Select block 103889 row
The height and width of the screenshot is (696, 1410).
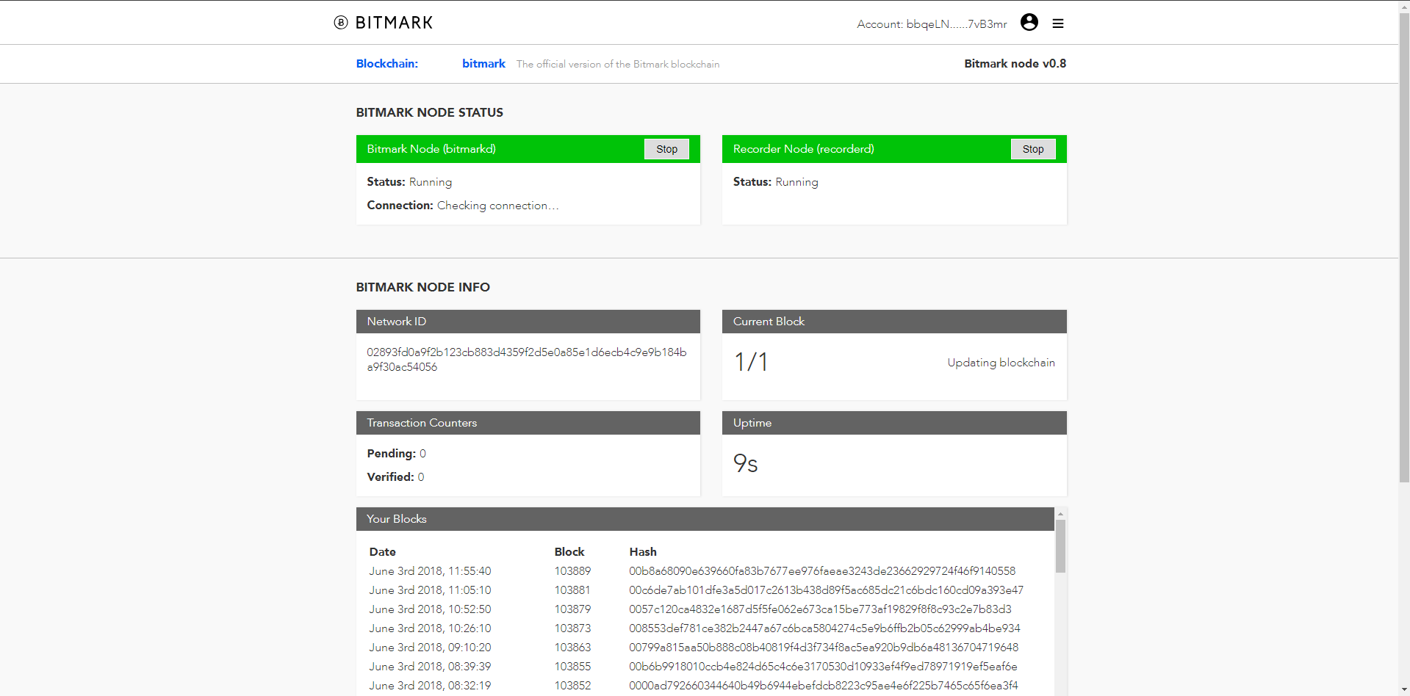(696, 571)
